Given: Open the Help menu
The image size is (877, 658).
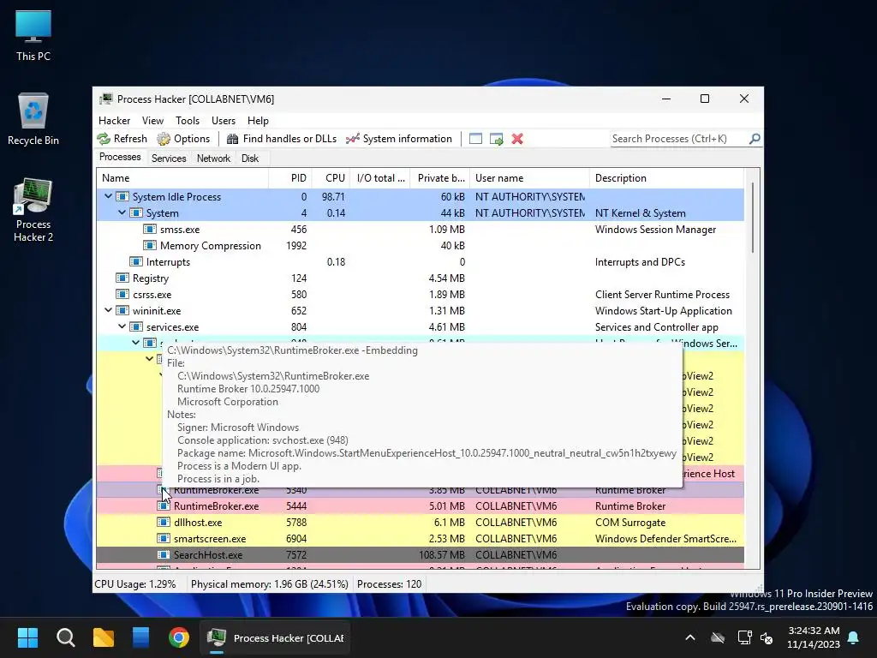Looking at the screenshot, I should (258, 120).
